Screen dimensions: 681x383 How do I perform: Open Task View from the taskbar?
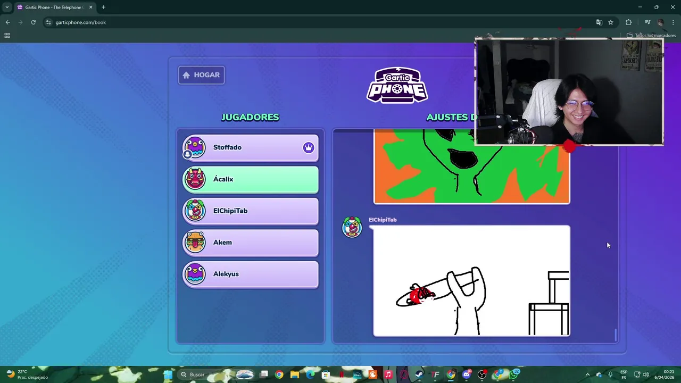click(x=264, y=374)
